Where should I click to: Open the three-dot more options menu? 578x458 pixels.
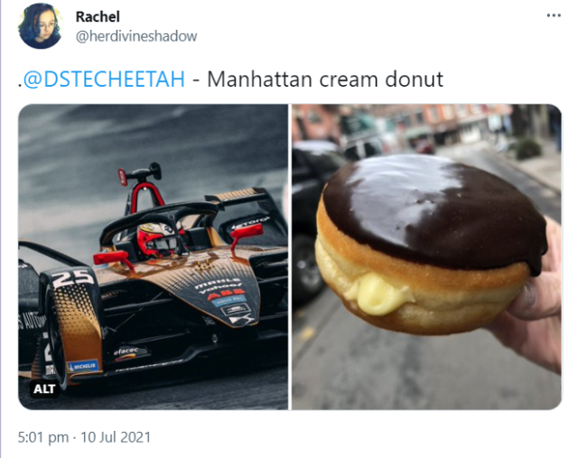pyautogui.click(x=554, y=15)
